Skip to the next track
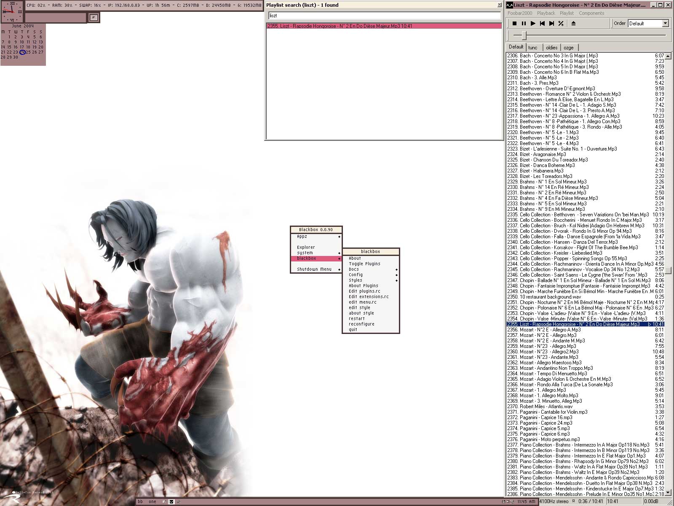The height and width of the screenshot is (506, 674). (x=551, y=24)
